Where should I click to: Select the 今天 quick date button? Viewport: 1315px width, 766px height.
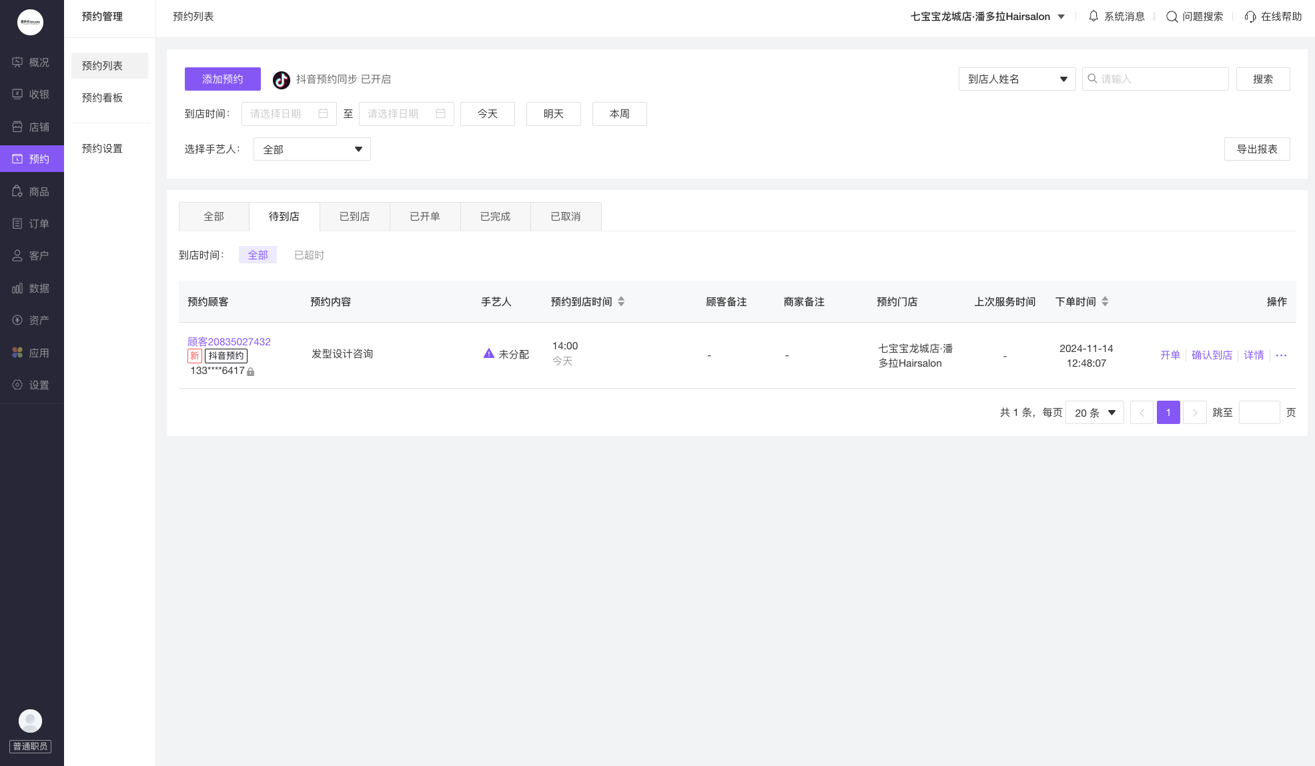pos(488,114)
